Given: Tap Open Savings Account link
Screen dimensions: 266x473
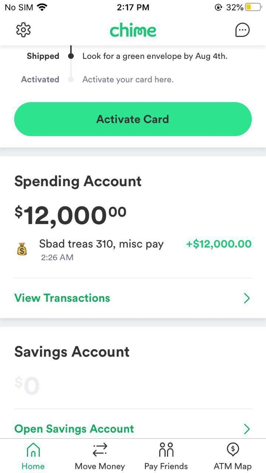Looking at the screenshot, I should pos(74,429).
